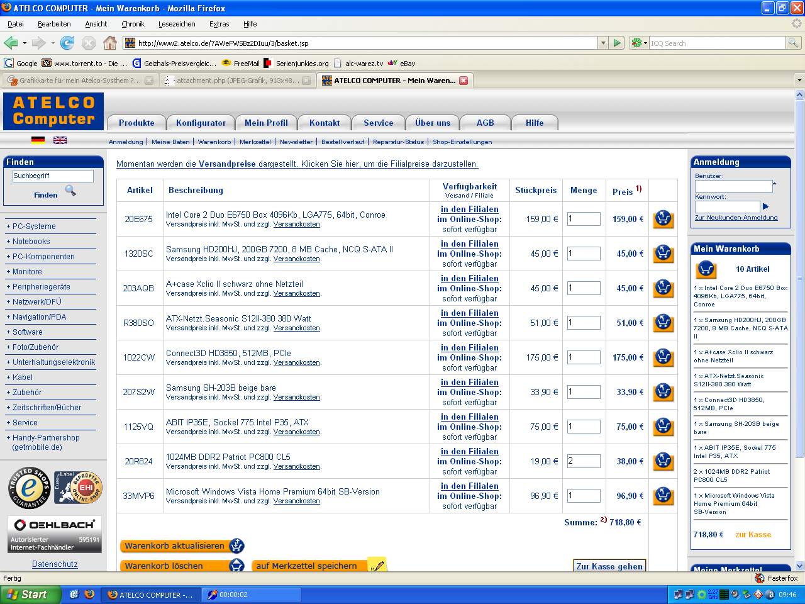Click the cart icon for Intel Core 2 Duo E6750
The image size is (805, 604).
663,219
